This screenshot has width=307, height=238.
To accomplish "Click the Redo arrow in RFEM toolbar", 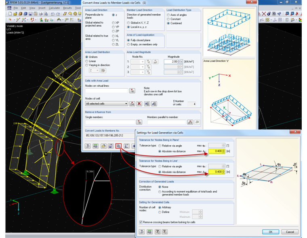I will pos(58,14).
